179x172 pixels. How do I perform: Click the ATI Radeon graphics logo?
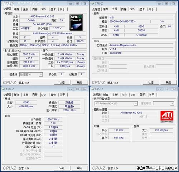(x=167, y=117)
